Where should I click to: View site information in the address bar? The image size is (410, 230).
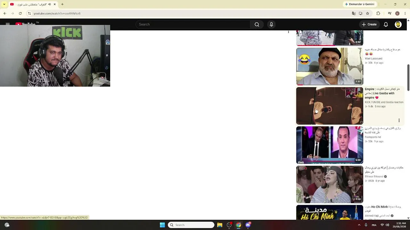pyautogui.click(x=29, y=13)
